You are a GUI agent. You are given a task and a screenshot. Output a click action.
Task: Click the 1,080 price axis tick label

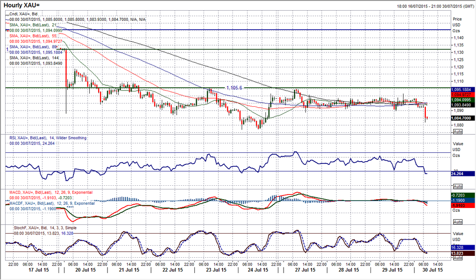point(458,125)
